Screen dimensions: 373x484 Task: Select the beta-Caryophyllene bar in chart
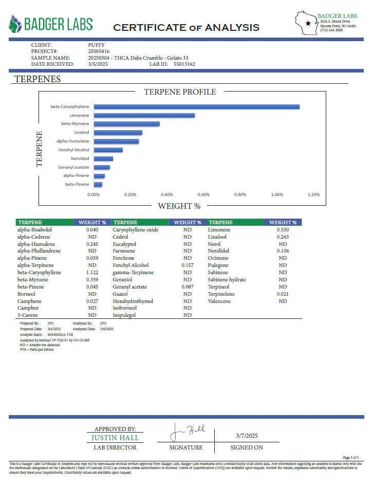click(197, 107)
